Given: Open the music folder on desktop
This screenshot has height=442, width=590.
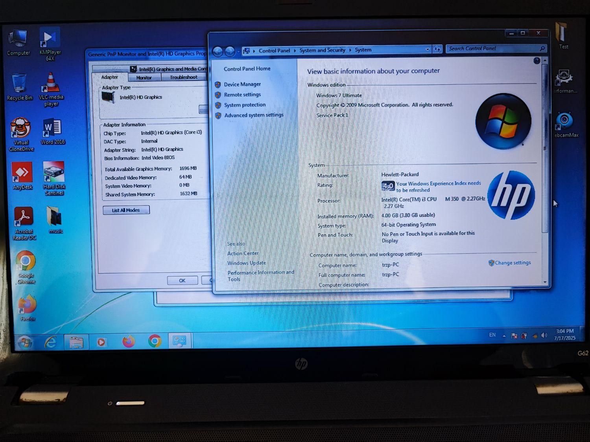Looking at the screenshot, I should pos(55,220).
